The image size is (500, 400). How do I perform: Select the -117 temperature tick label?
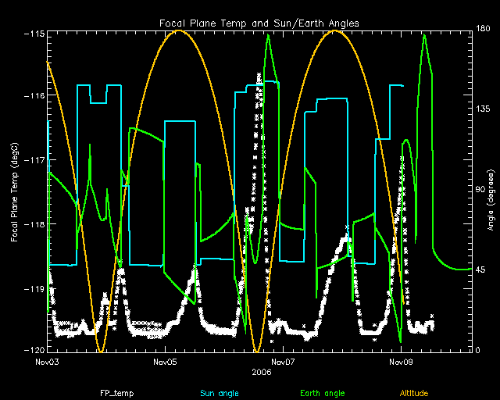click(33, 160)
